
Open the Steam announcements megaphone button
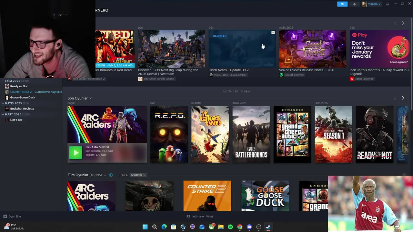click(342, 4)
